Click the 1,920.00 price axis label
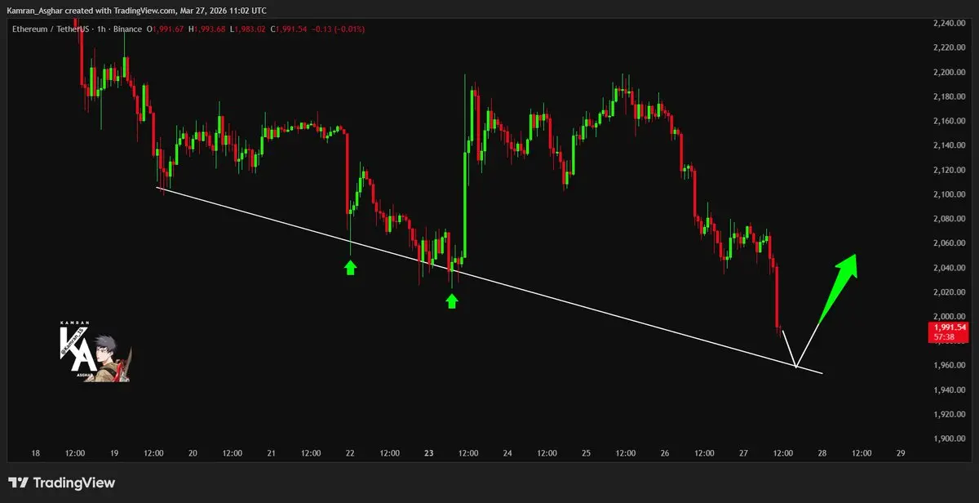Screen dimensions: 979x503 [949, 414]
